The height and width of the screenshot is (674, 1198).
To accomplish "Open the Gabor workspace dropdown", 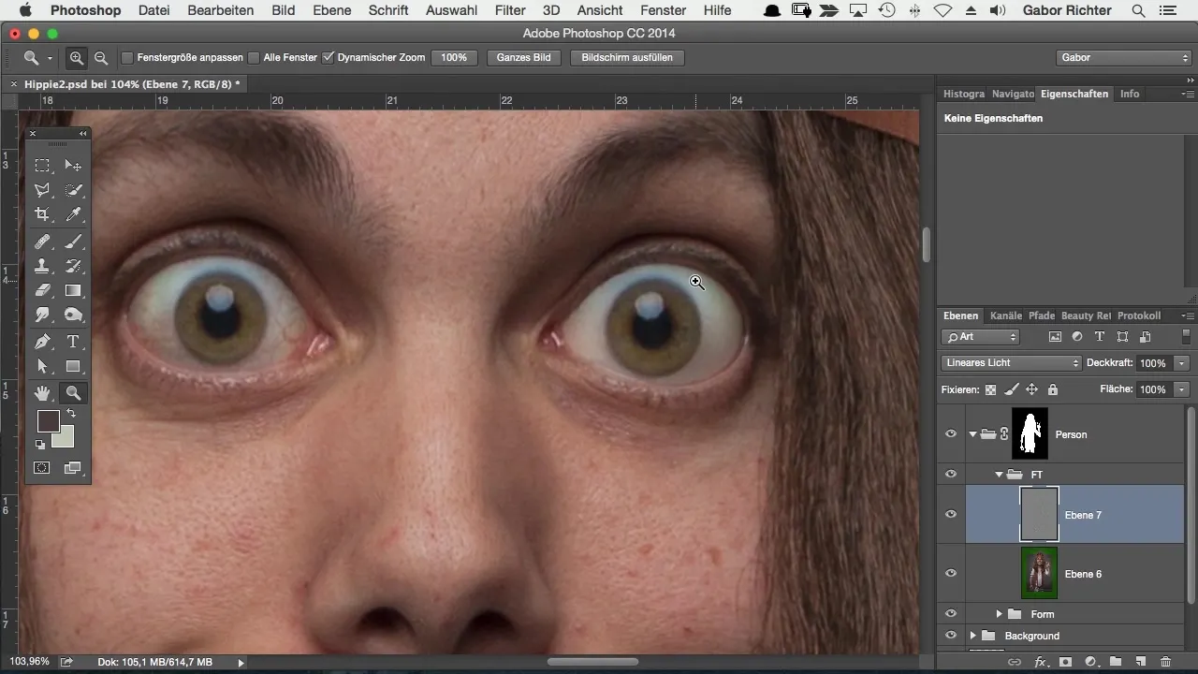I will coord(1122,58).
